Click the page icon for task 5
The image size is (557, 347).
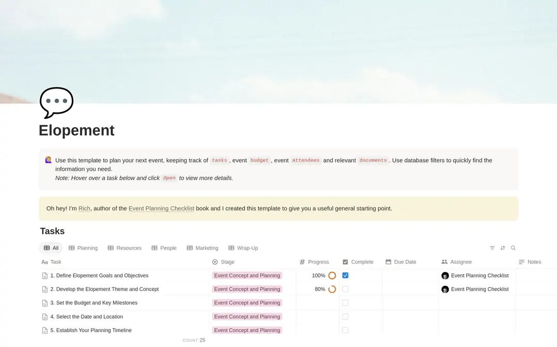[x=45, y=331]
